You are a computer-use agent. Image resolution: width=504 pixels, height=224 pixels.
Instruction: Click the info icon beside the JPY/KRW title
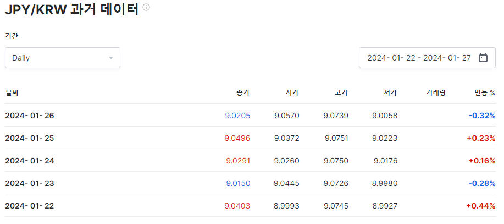click(146, 7)
